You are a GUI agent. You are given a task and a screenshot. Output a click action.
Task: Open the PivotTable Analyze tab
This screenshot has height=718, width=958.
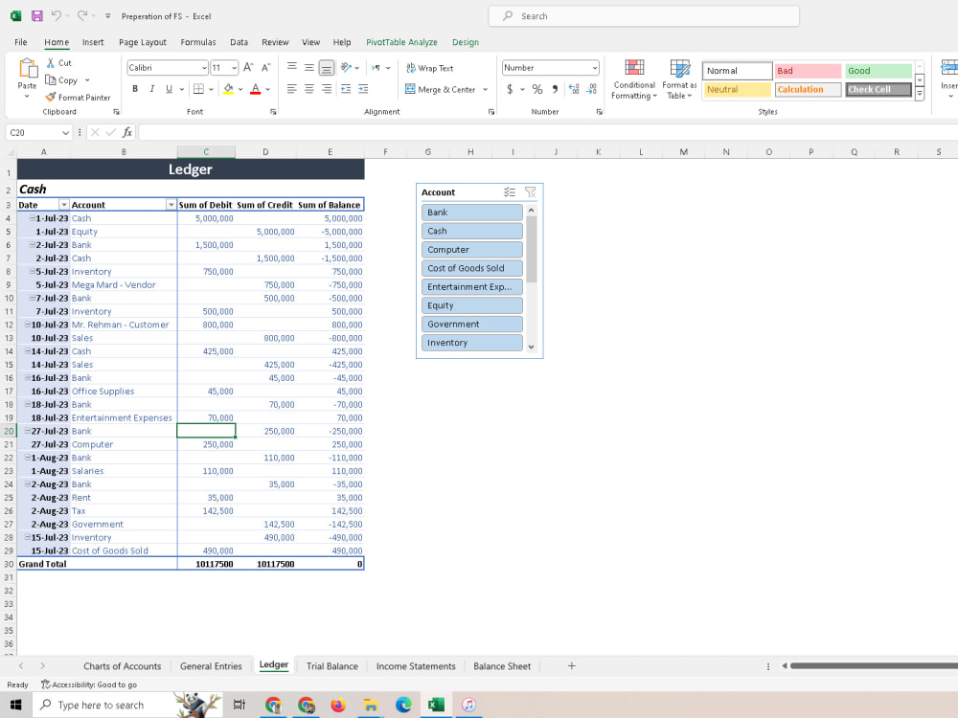[401, 42]
